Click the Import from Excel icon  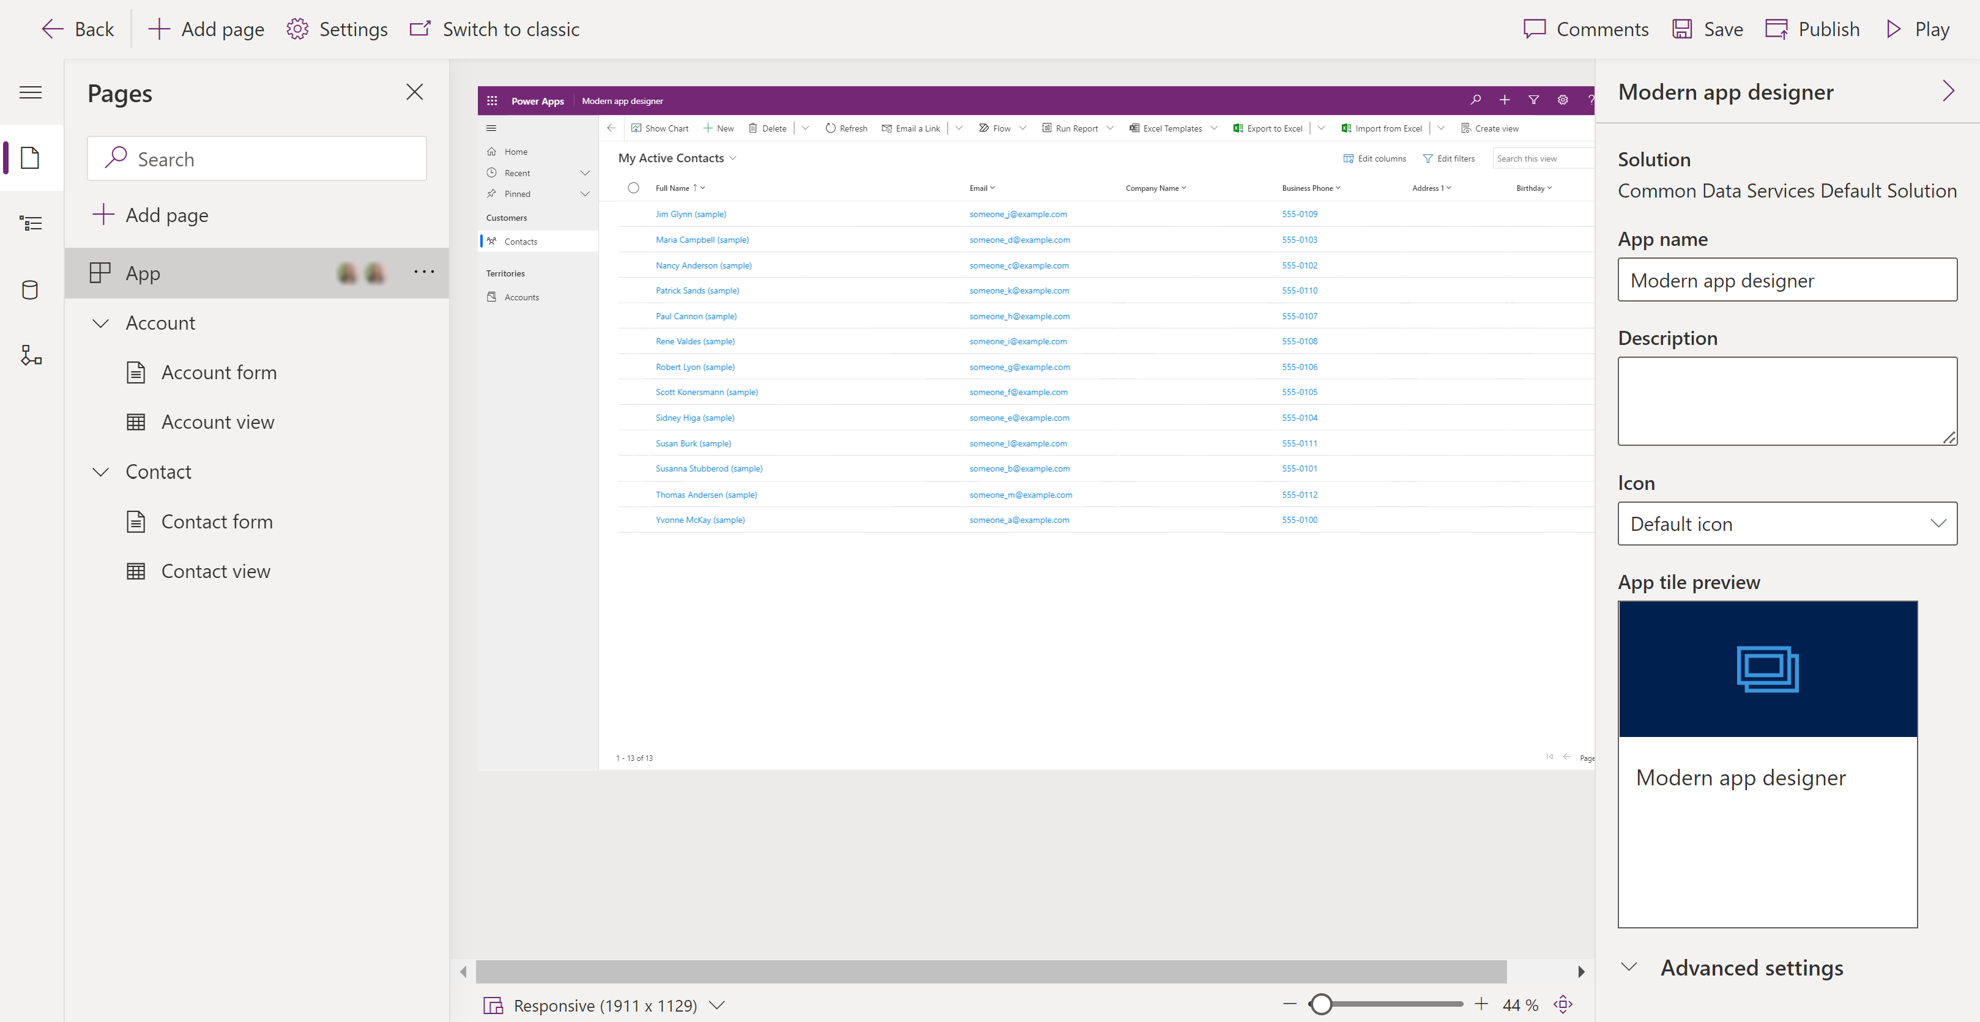pos(1342,128)
